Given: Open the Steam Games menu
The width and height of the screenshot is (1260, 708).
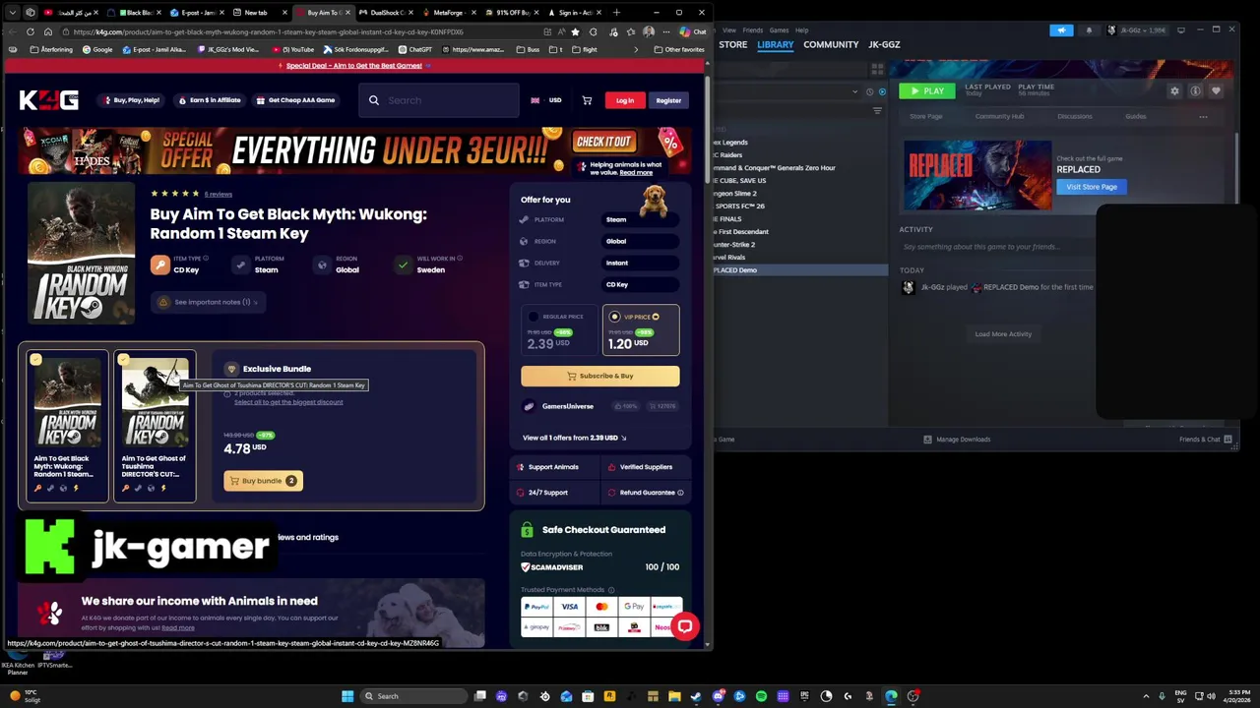Looking at the screenshot, I should 778,30.
